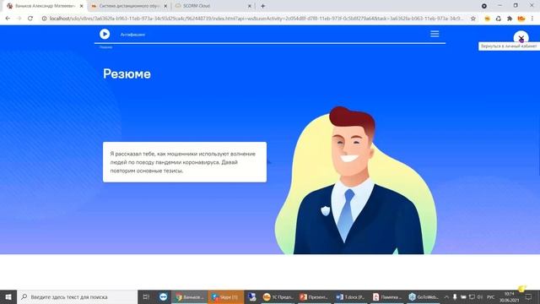Open the Windows Start menu
The height and width of the screenshot is (304, 540).
8,296
